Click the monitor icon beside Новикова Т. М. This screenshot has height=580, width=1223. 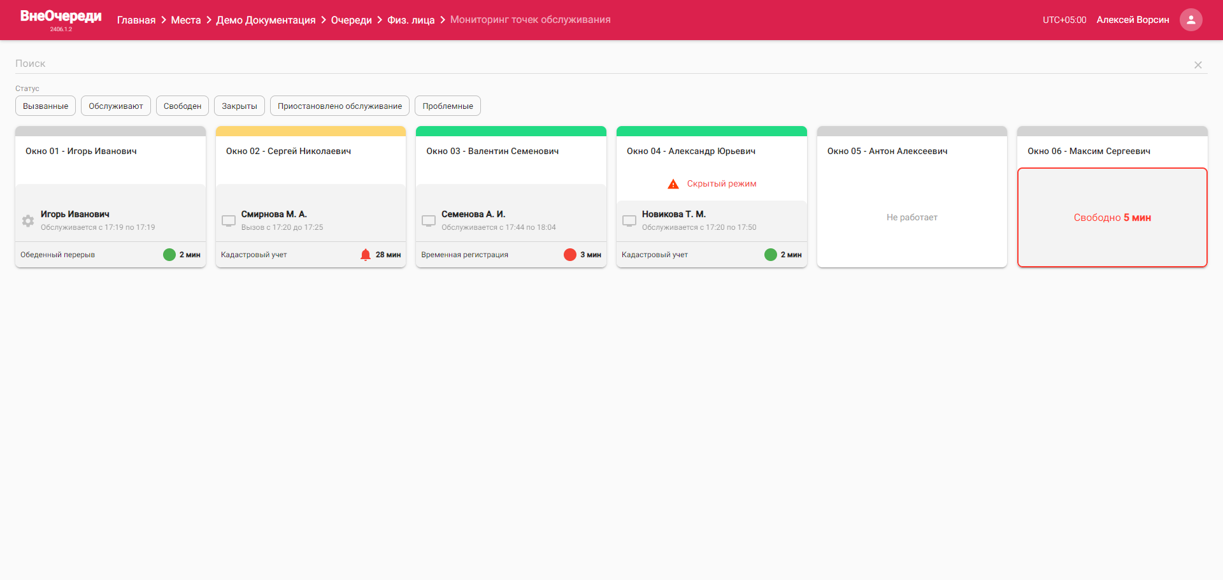click(x=629, y=221)
